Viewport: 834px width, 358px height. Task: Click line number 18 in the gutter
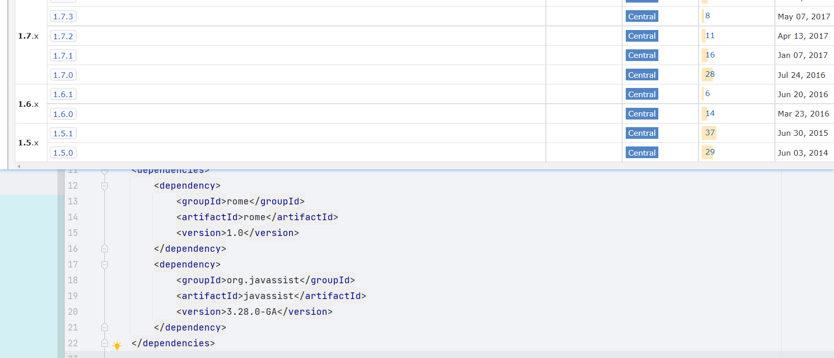[x=73, y=280]
